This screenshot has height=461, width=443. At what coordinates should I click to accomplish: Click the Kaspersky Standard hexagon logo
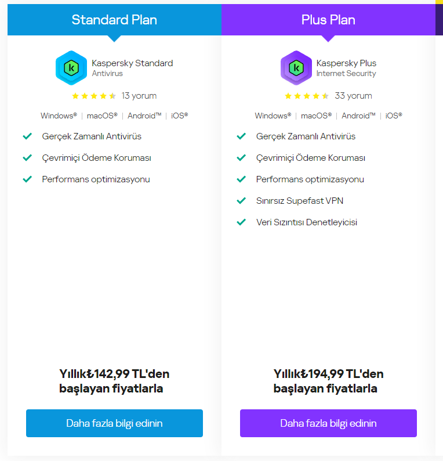71,68
